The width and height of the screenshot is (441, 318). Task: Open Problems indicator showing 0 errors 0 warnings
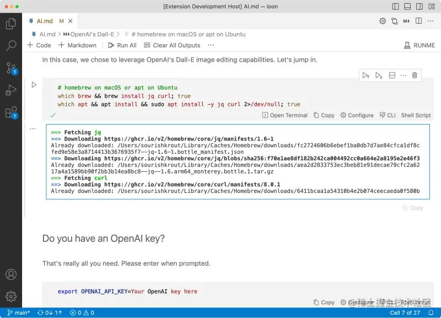tap(82, 312)
